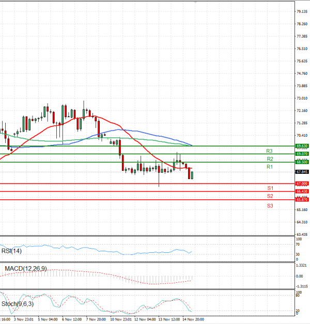Click the 79.135 price axis value

pyautogui.click(x=302, y=11)
